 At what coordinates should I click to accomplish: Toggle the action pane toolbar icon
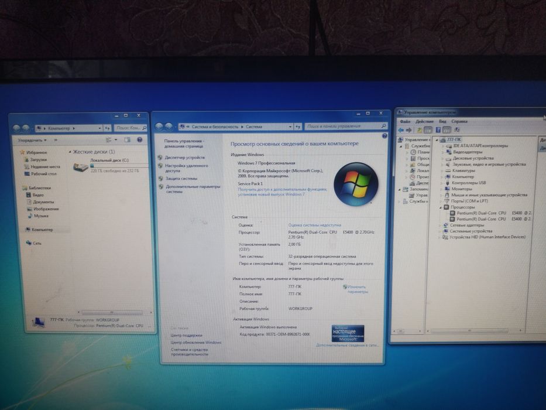(x=447, y=130)
